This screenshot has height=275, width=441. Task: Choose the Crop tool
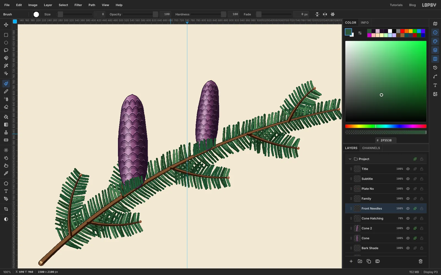[6, 209]
